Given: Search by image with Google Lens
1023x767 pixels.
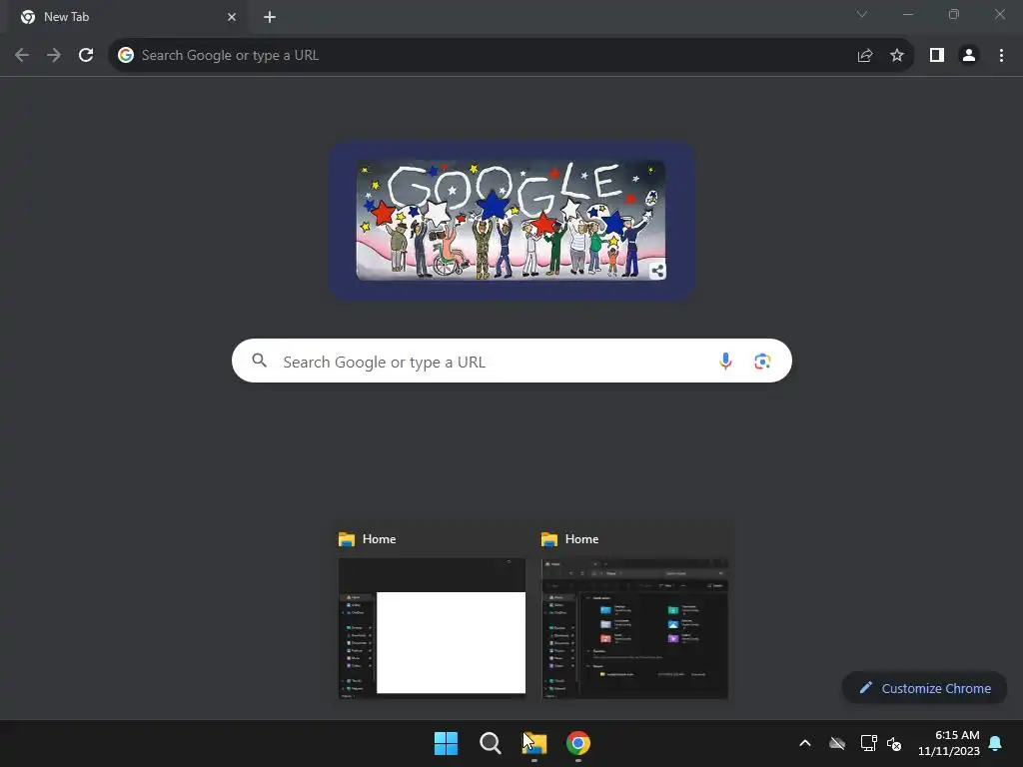Looking at the screenshot, I should pos(762,361).
